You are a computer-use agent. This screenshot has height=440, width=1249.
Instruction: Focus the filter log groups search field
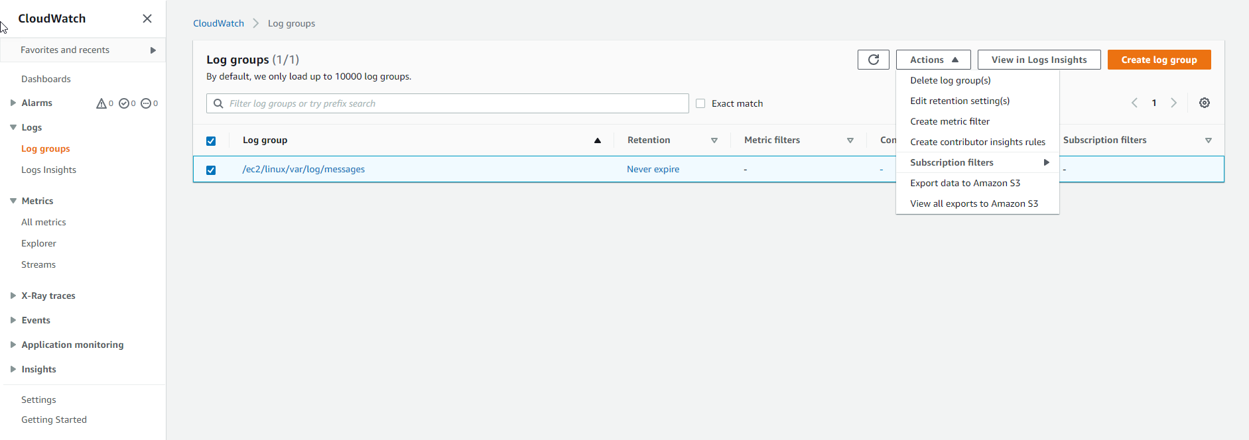(448, 103)
